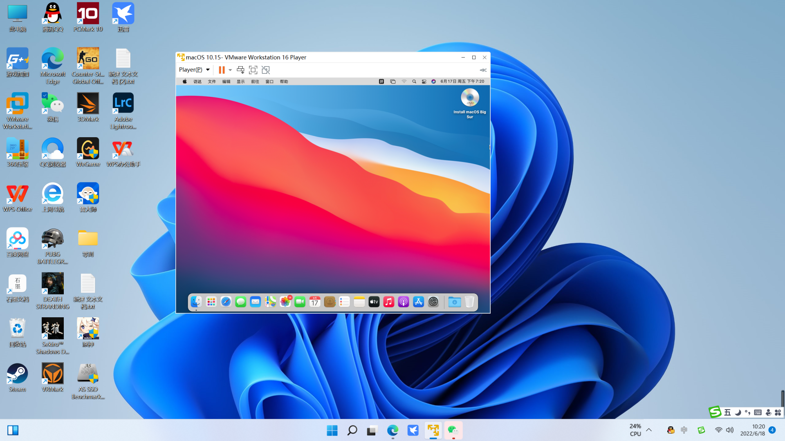Screen dimensions: 785x441
Task: Open Messages from the macOS Dock
Action: [241, 302]
